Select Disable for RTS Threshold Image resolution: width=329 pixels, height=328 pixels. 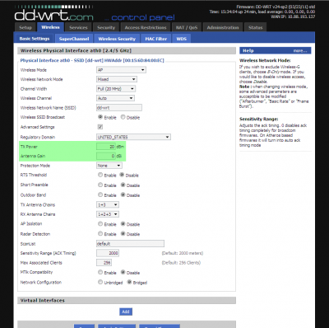[122, 175]
